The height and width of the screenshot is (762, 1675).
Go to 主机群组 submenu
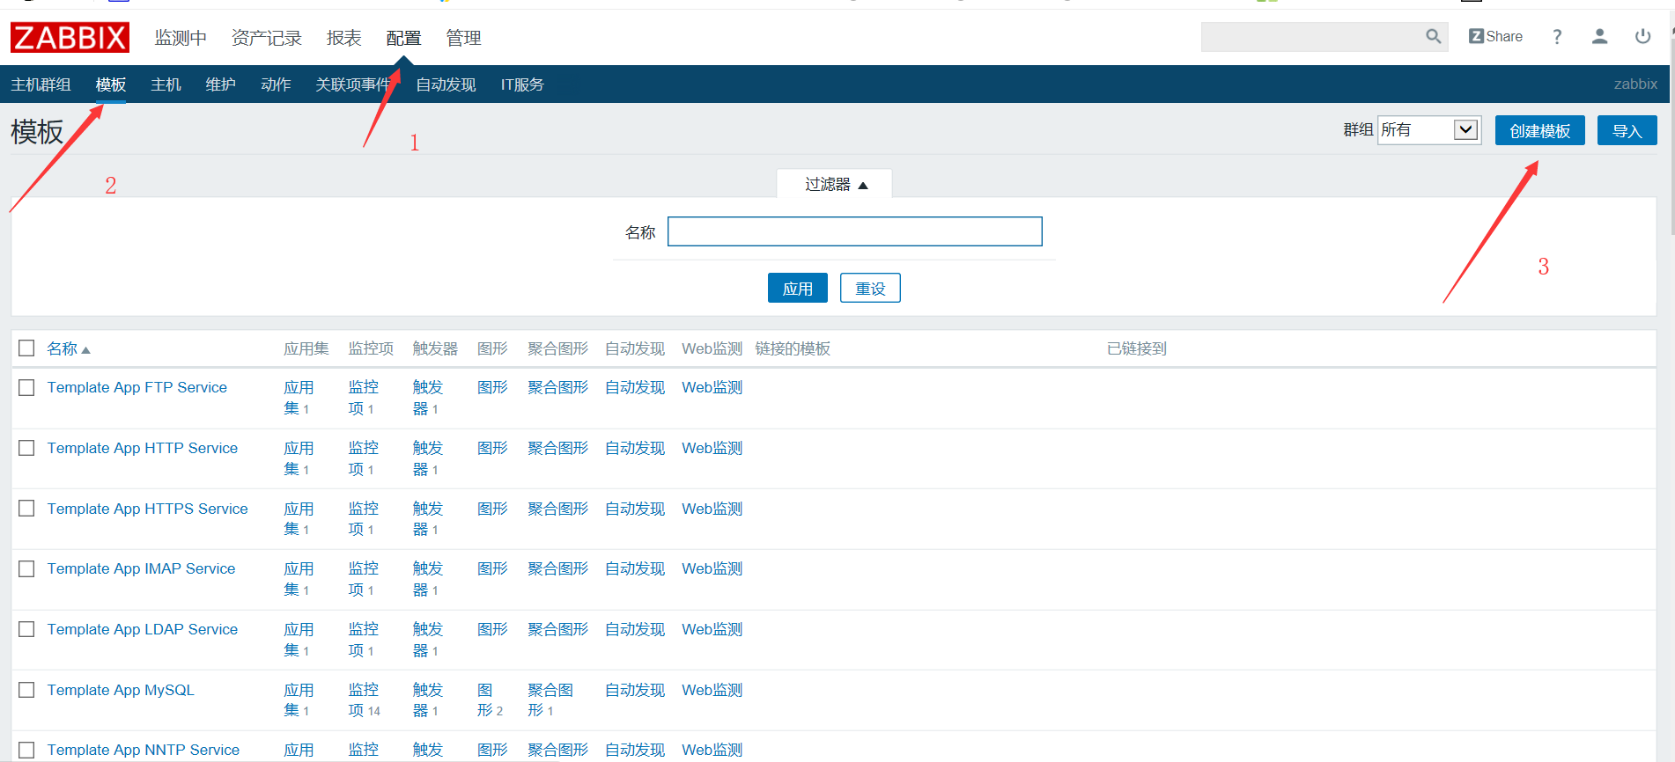(41, 84)
